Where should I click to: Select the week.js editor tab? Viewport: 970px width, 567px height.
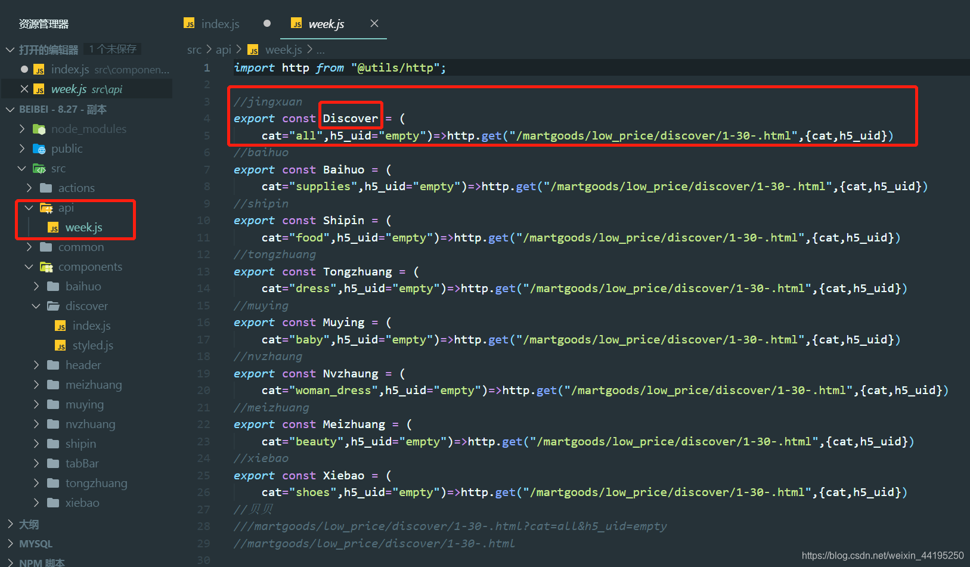[x=326, y=24]
